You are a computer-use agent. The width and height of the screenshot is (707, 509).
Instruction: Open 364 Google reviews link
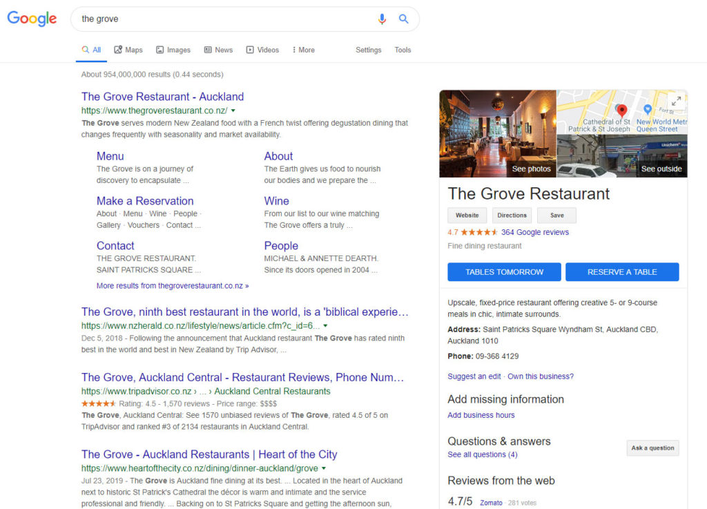[x=535, y=232]
